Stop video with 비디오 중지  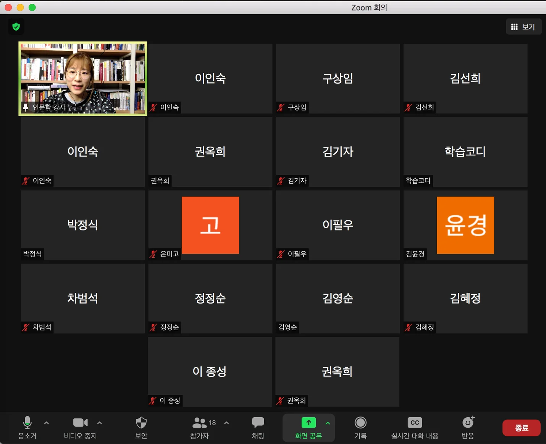coord(80,428)
